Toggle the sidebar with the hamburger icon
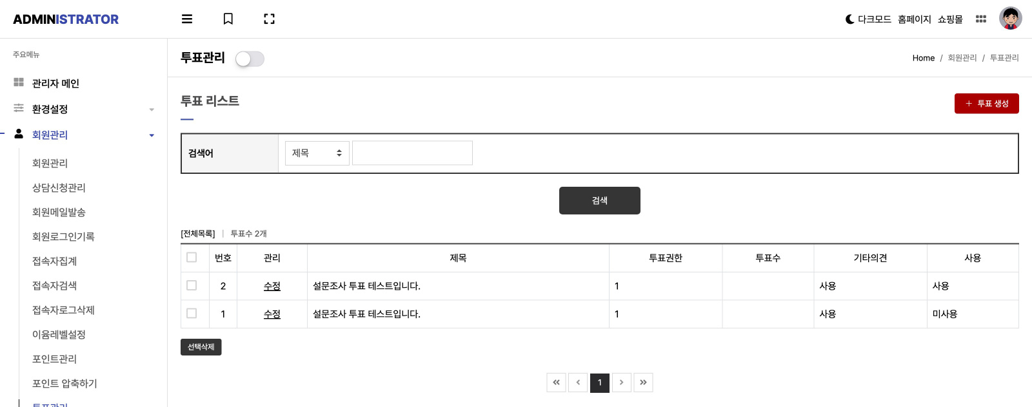This screenshot has height=407, width=1032. 187,19
